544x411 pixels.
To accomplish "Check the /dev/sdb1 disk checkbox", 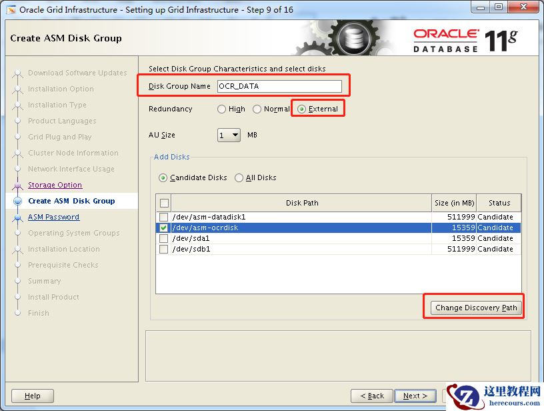I will pos(163,250).
